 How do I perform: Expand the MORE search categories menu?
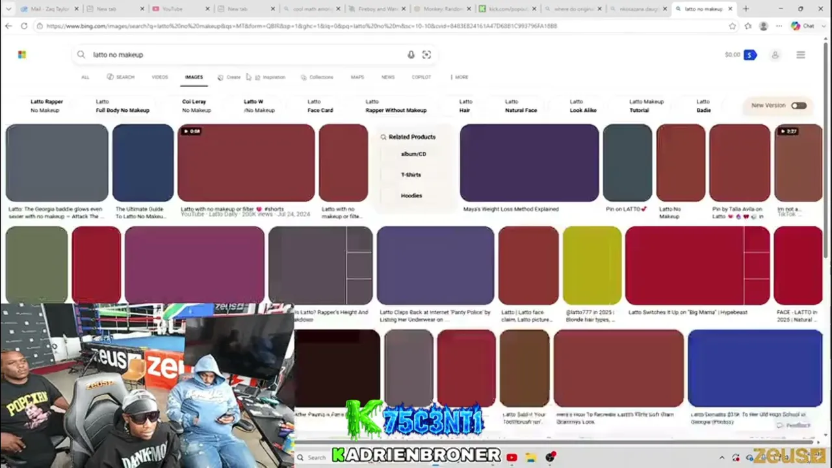pyautogui.click(x=459, y=77)
